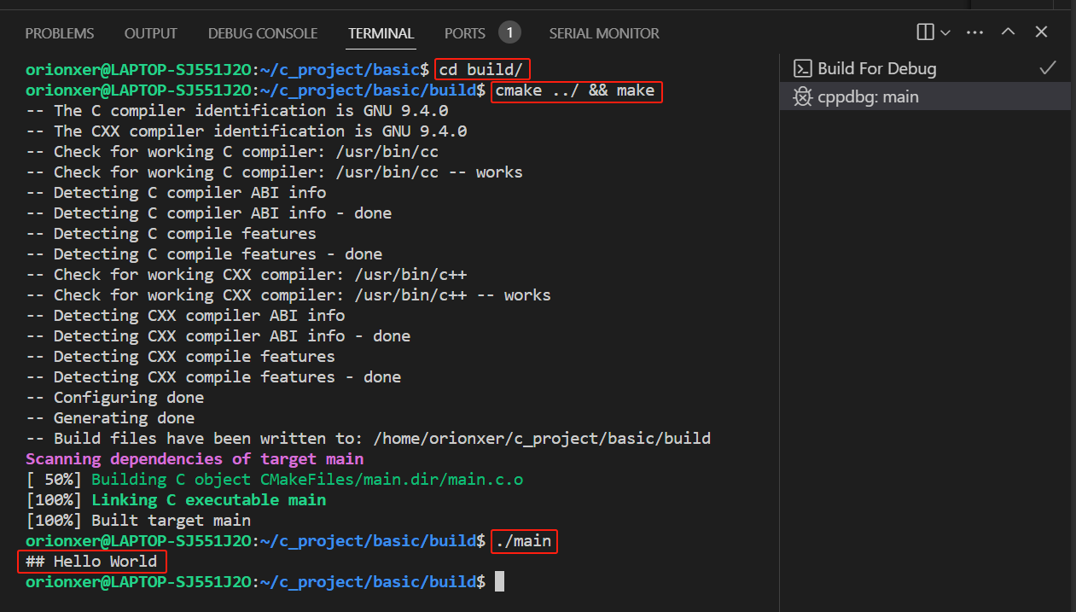Screen dimensions: 1076x612
Task: Click the './main' command text
Action: (524, 541)
